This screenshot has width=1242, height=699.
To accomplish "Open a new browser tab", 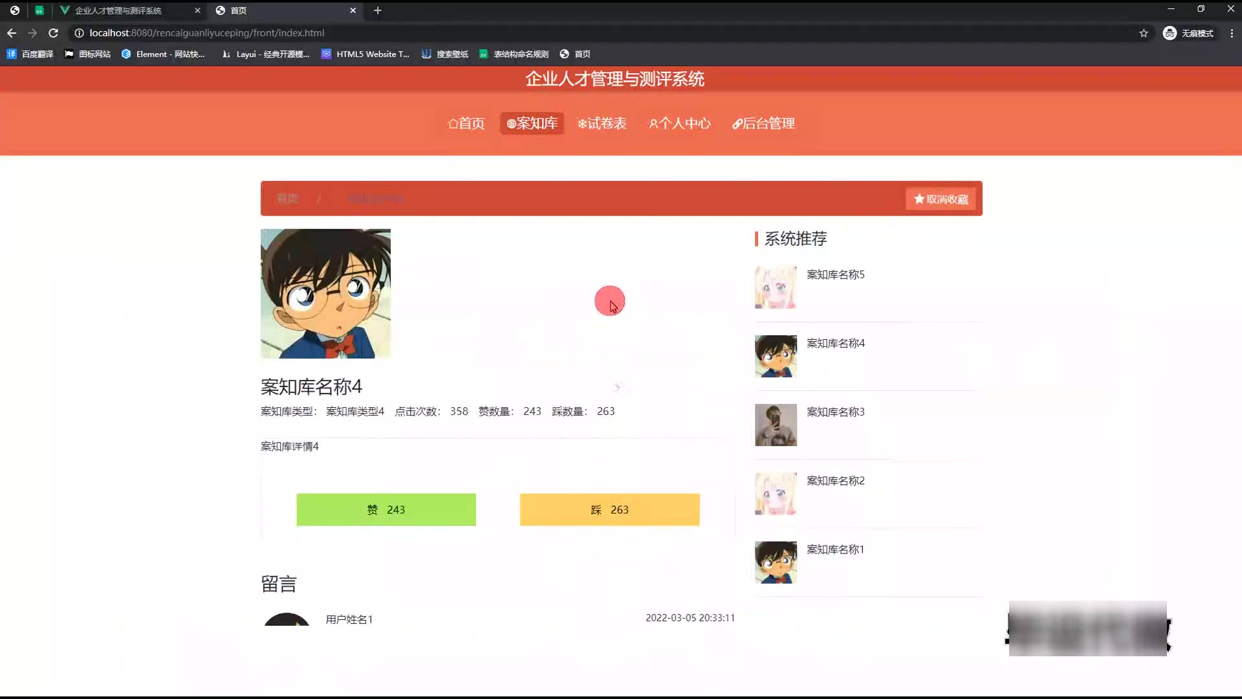I will 378,10.
